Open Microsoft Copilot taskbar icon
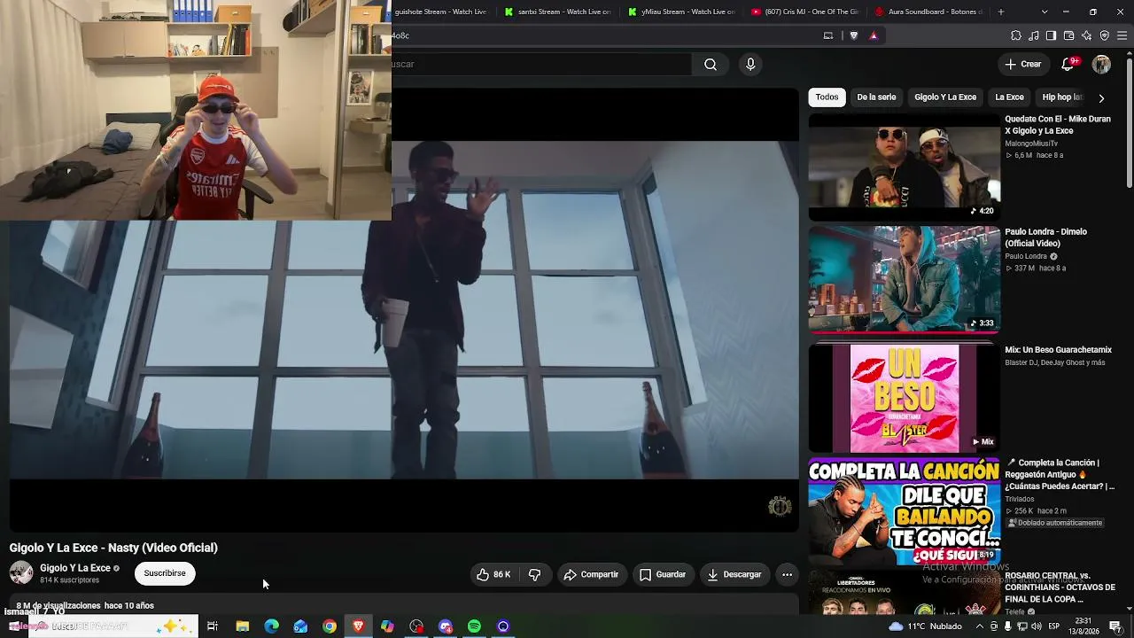 coord(387,626)
